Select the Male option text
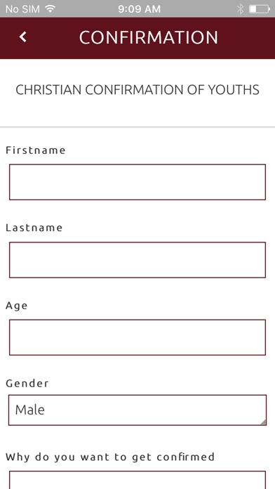The width and height of the screenshot is (275, 489). pyautogui.click(x=30, y=410)
